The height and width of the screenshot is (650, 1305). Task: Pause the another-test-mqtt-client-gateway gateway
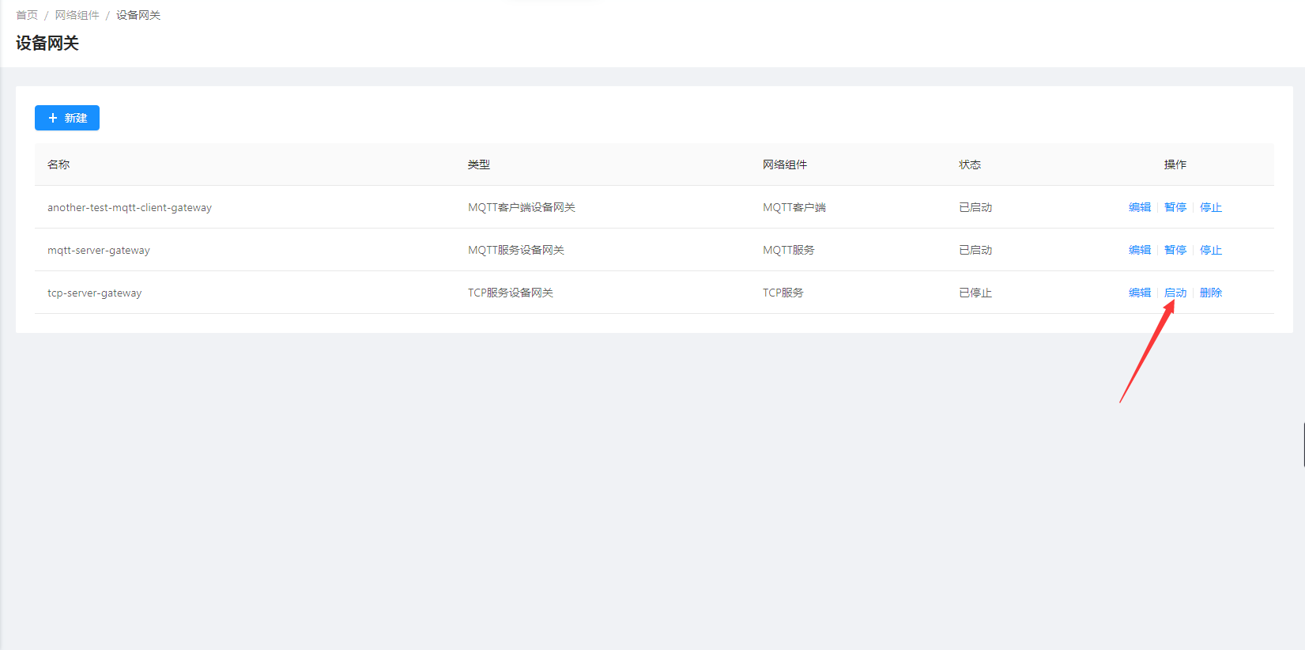[1175, 207]
